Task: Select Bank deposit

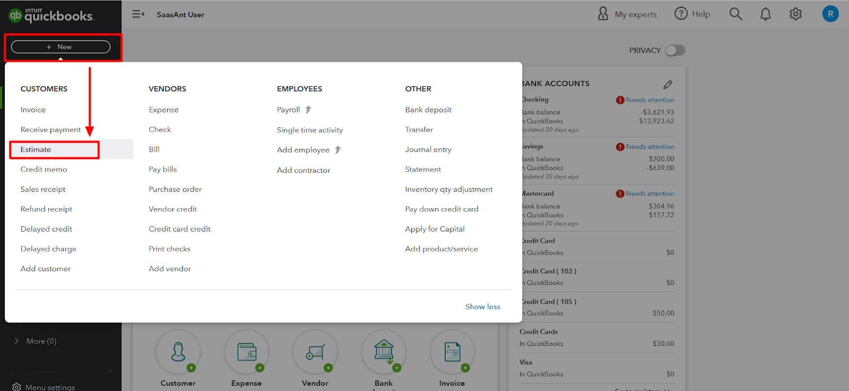Action: 428,110
